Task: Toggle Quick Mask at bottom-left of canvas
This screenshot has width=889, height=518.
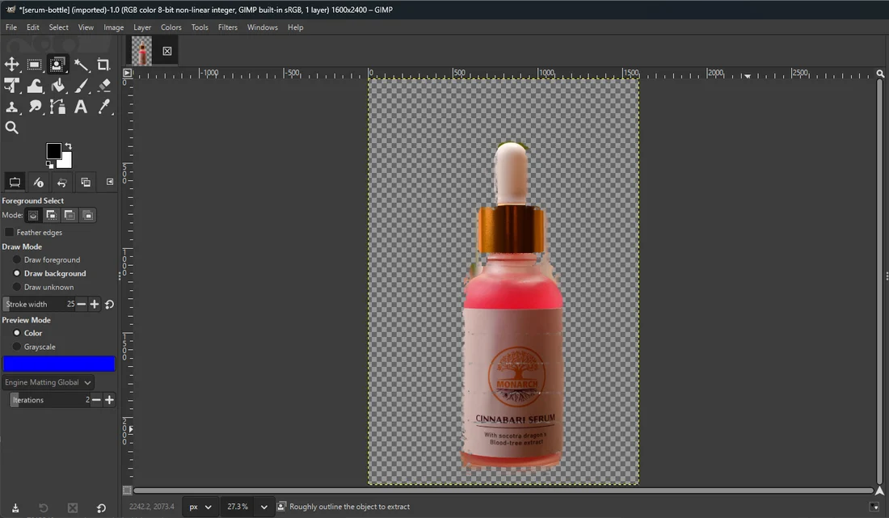Action: 128,491
